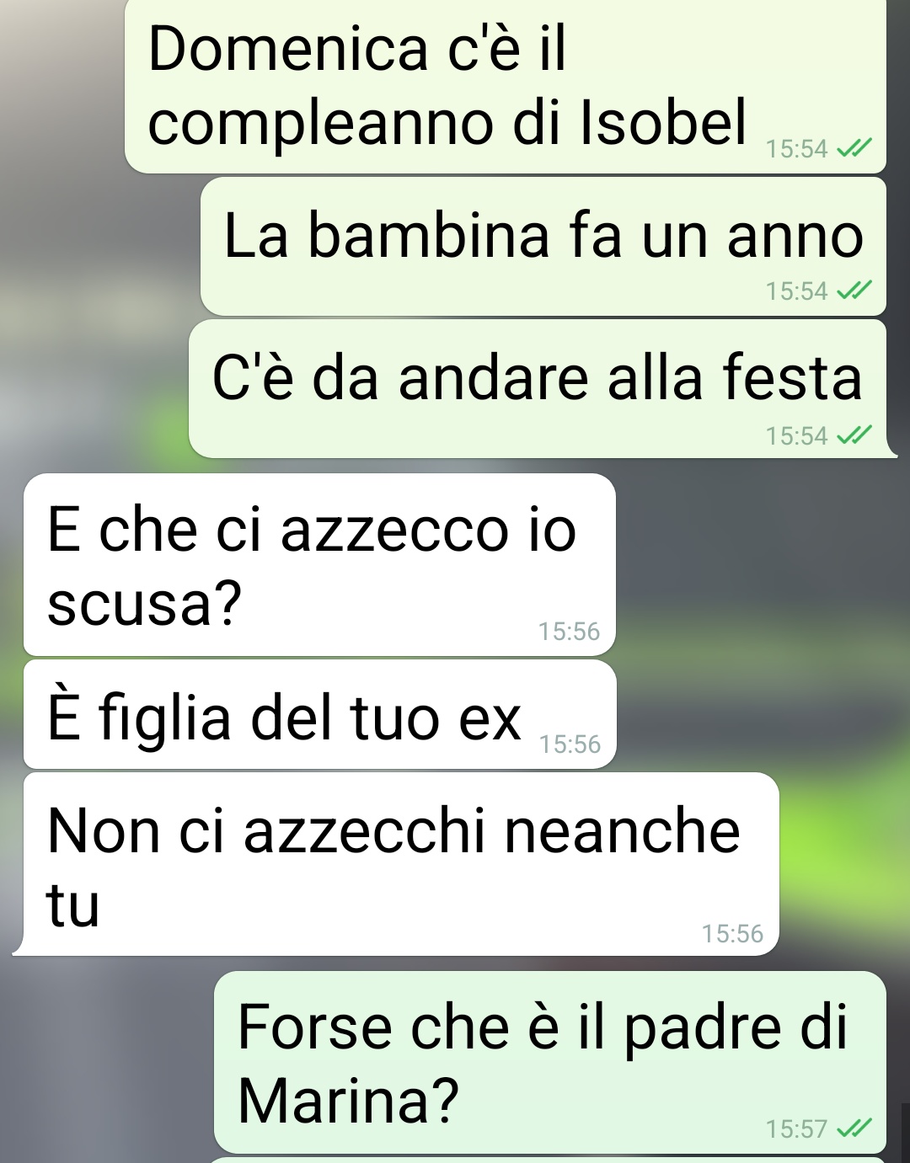This screenshot has height=1163, width=910.
Task: Select the "Domenica c'è il compleanno" message bubble
Action: pyautogui.click(x=506, y=86)
